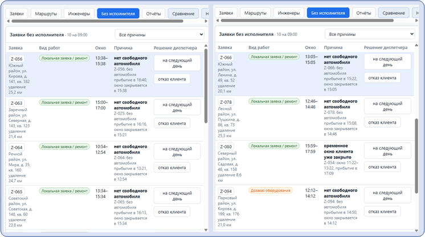Click right arrow of left panel tab scrollbar
Viewport: 425px width, 237px height.
(206, 21)
